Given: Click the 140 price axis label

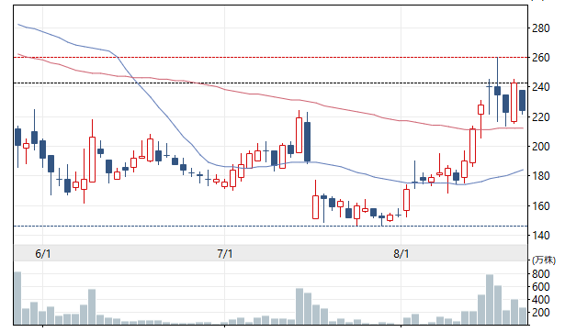Looking at the screenshot, I should pyautogui.click(x=541, y=235).
